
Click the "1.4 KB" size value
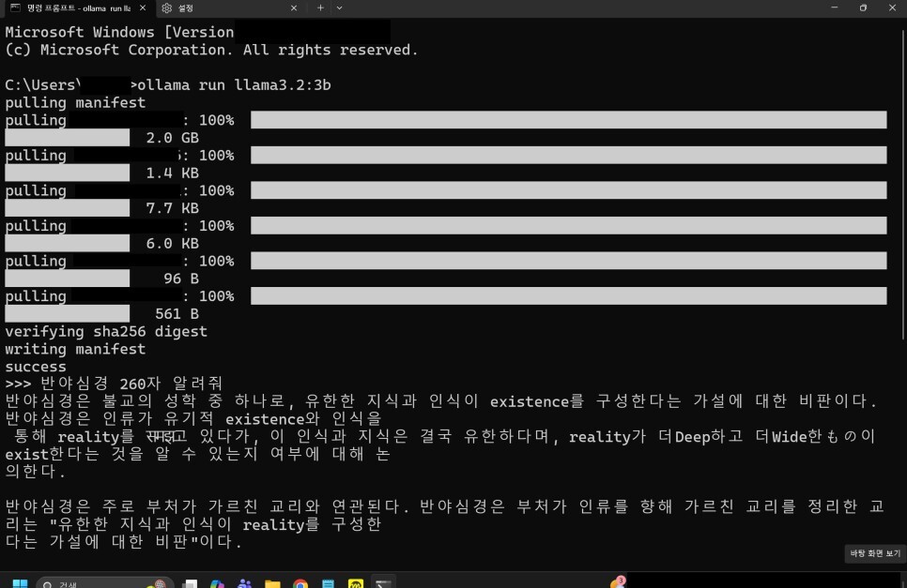point(173,173)
